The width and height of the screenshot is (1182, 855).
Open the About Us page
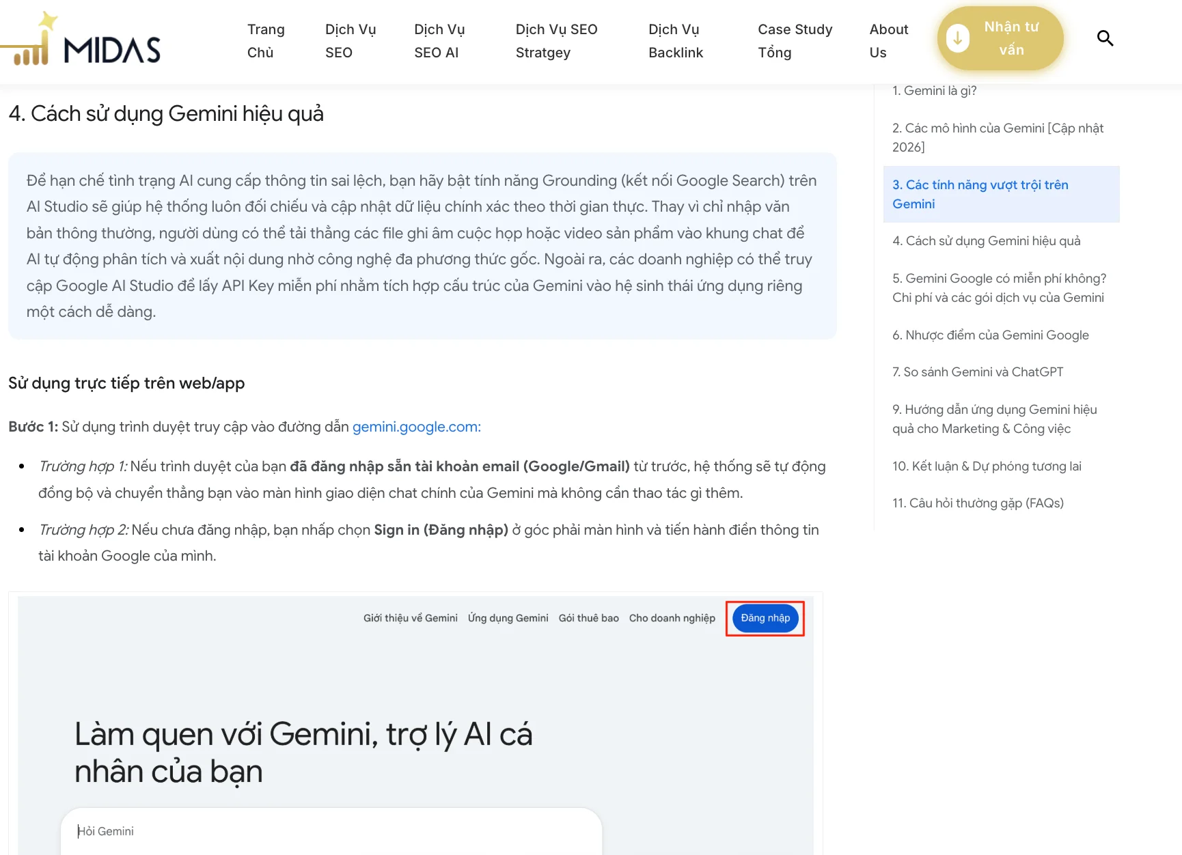pyautogui.click(x=888, y=41)
